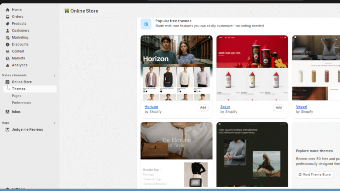Add the Horizon theme
Image resolution: width=340 pixels, height=191 pixels.
point(203,108)
